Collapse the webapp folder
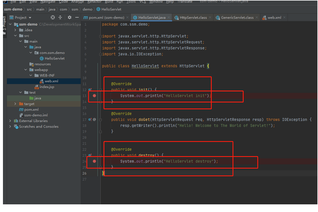Viewport: 318px width, 212px height. tap(26, 70)
